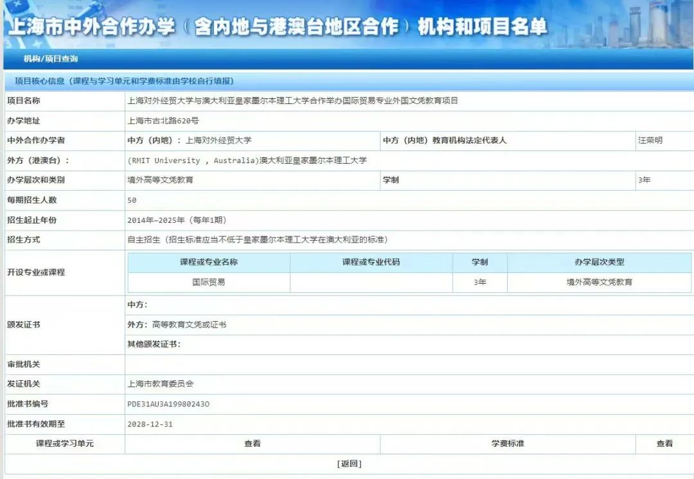The image size is (694, 479).
Task: Click the 审批机关 row label
Action: point(24,365)
